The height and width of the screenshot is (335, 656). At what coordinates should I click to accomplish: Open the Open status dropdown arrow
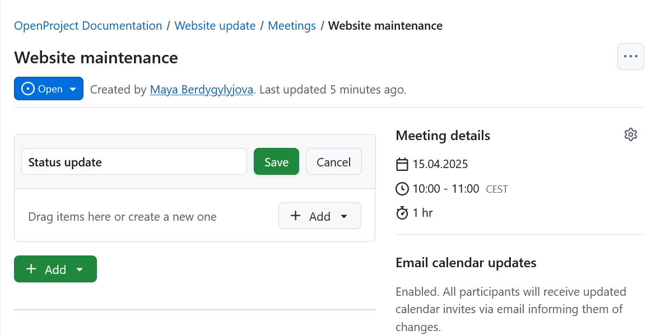73,89
